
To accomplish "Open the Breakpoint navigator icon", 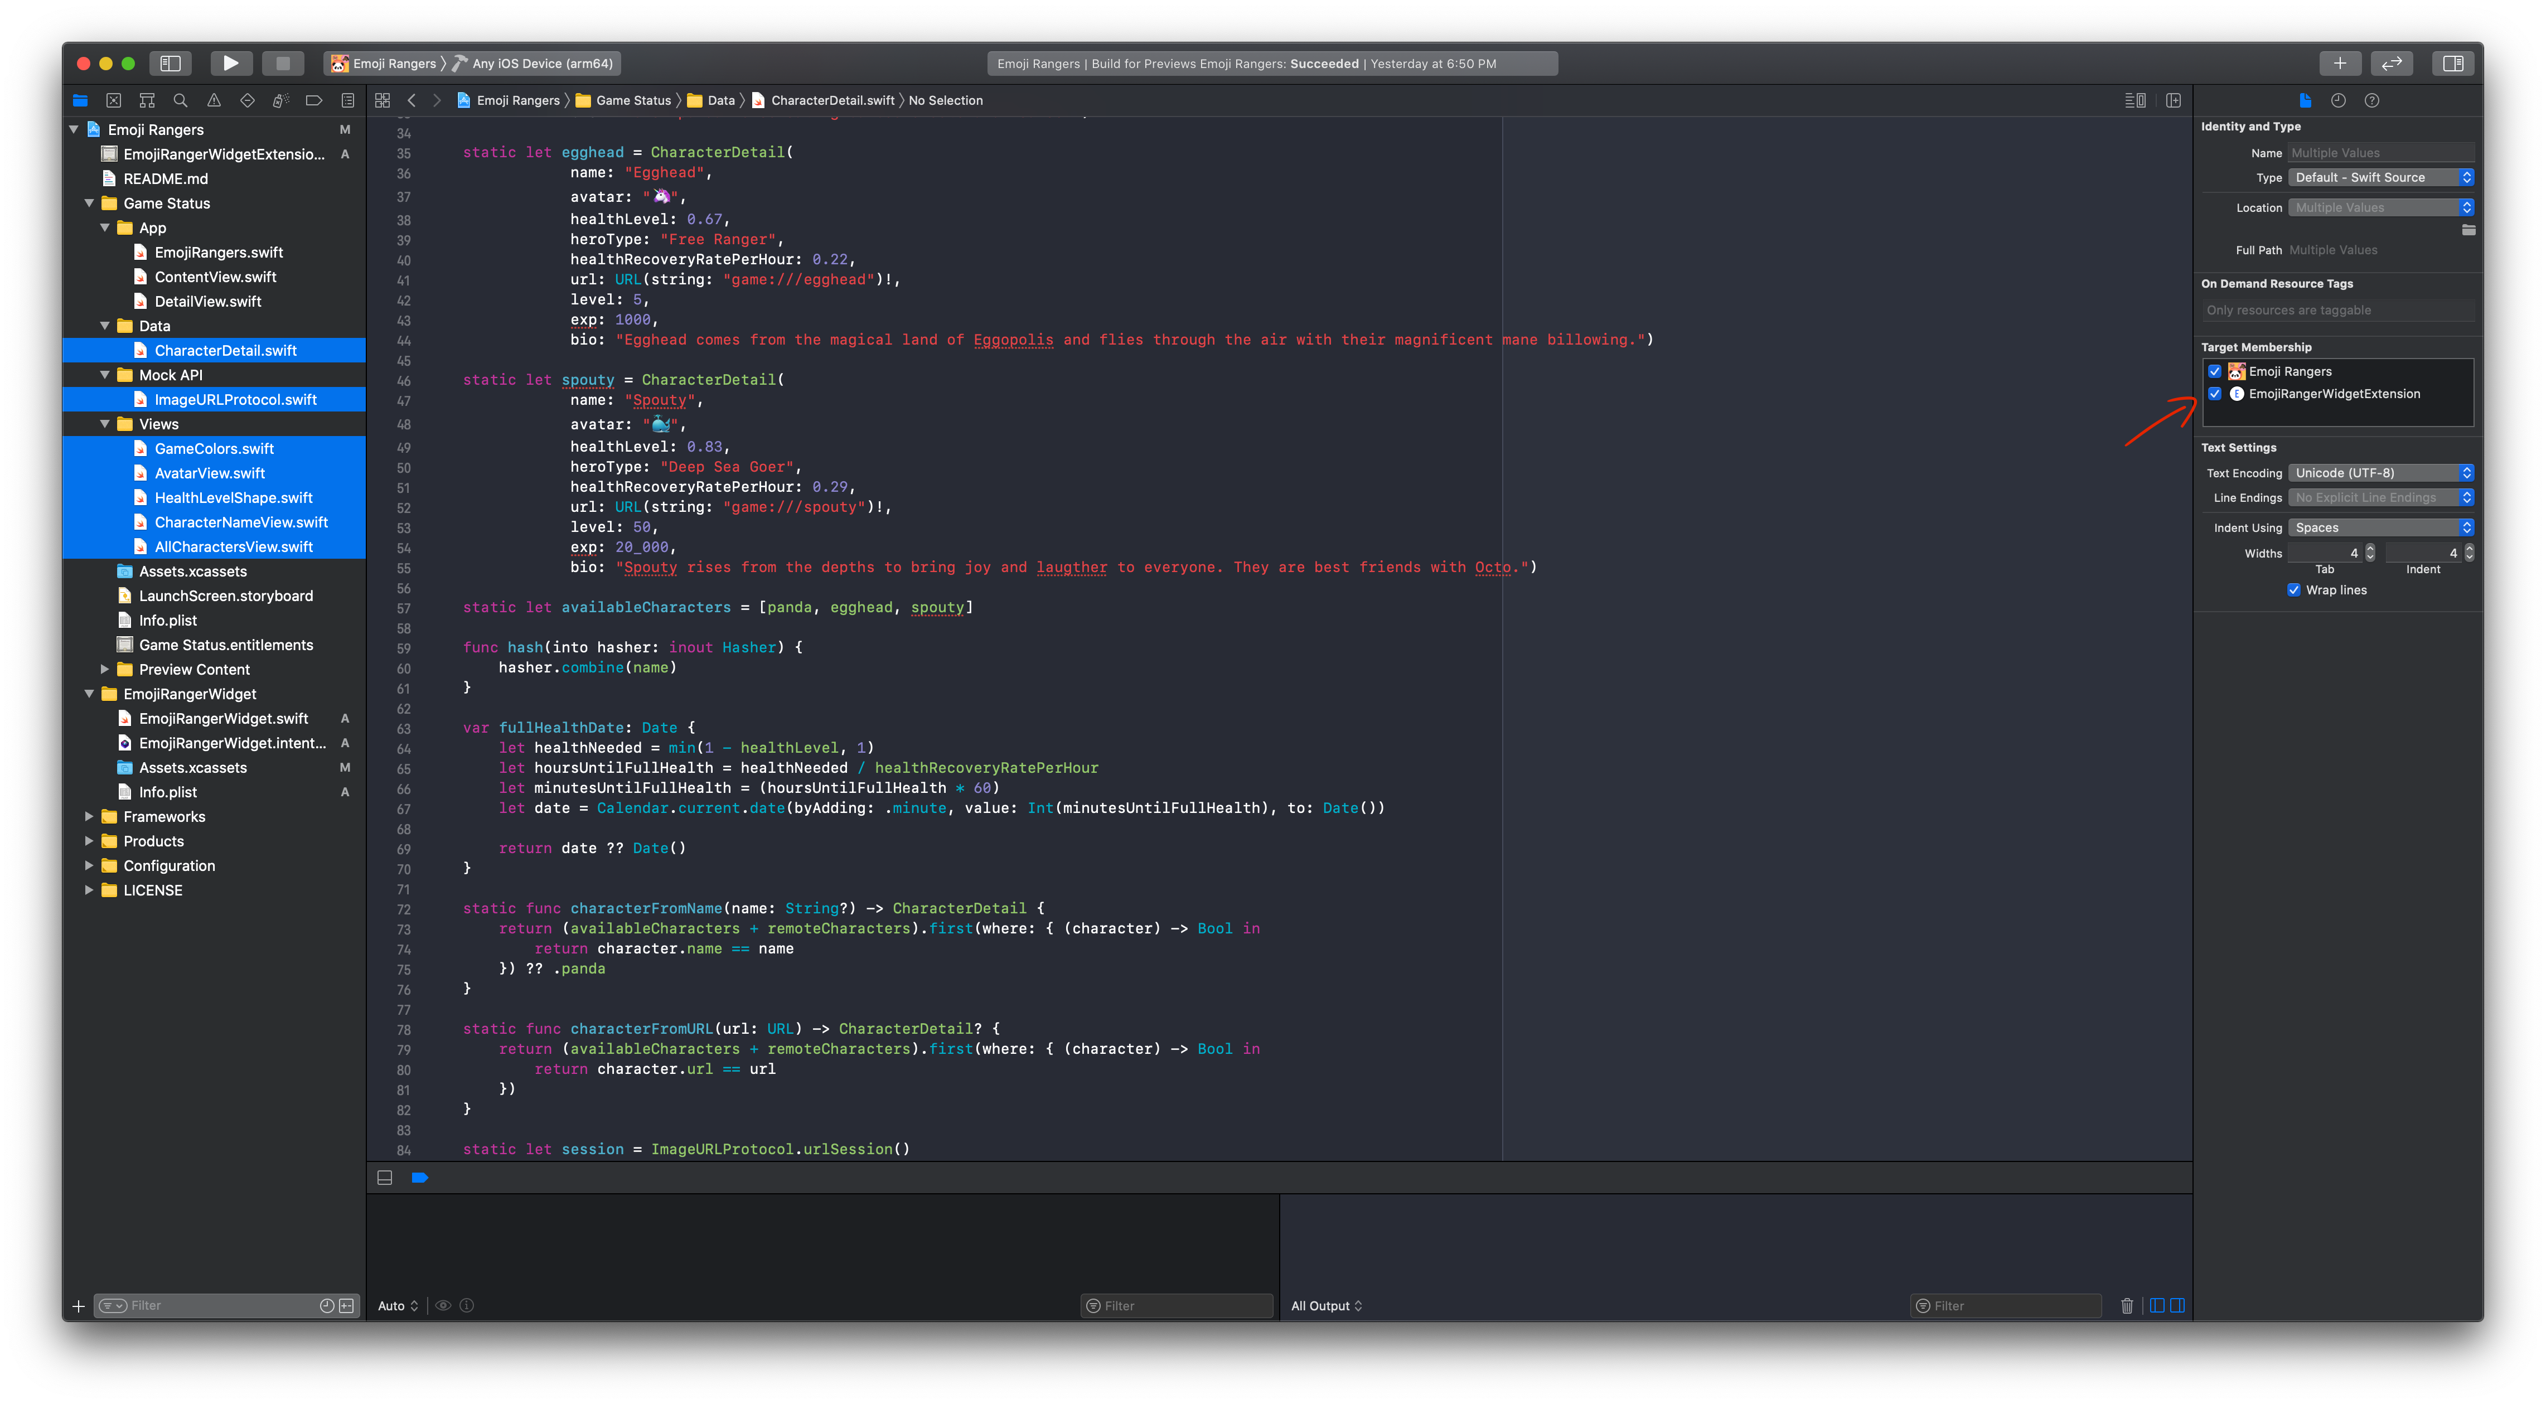I will (314, 100).
